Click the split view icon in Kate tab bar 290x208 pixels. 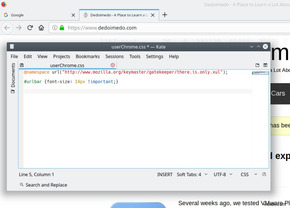(265, 65)
